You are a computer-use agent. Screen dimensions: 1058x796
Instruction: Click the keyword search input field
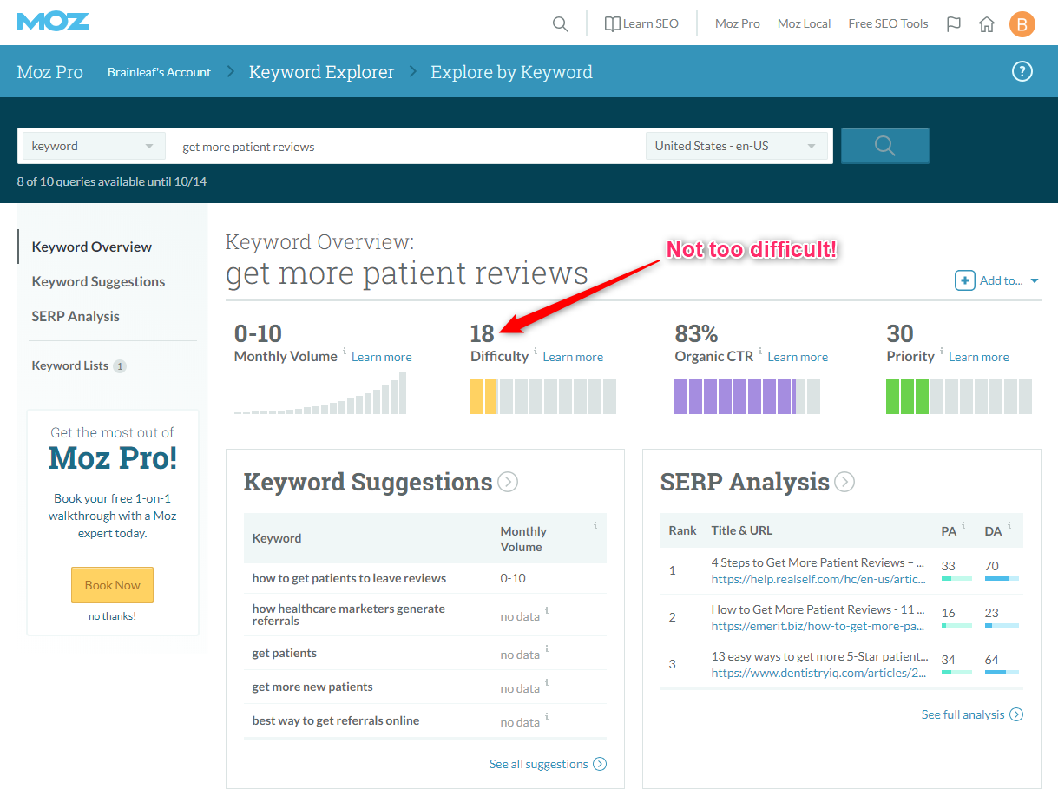click(405, 146)
